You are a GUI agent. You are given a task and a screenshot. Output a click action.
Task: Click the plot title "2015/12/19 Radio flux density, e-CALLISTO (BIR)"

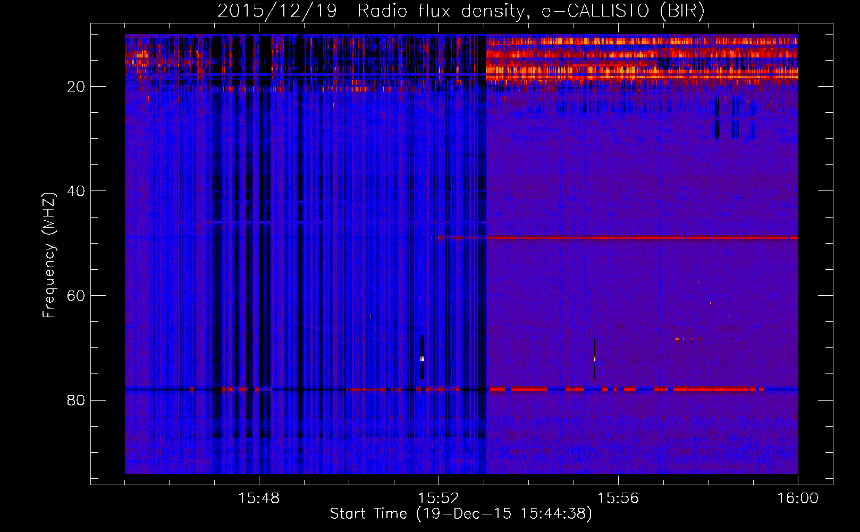click(x=461, y=11)
